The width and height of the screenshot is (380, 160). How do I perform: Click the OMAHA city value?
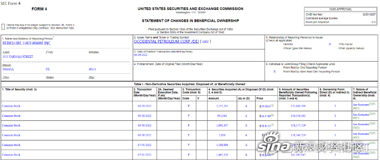8,69
